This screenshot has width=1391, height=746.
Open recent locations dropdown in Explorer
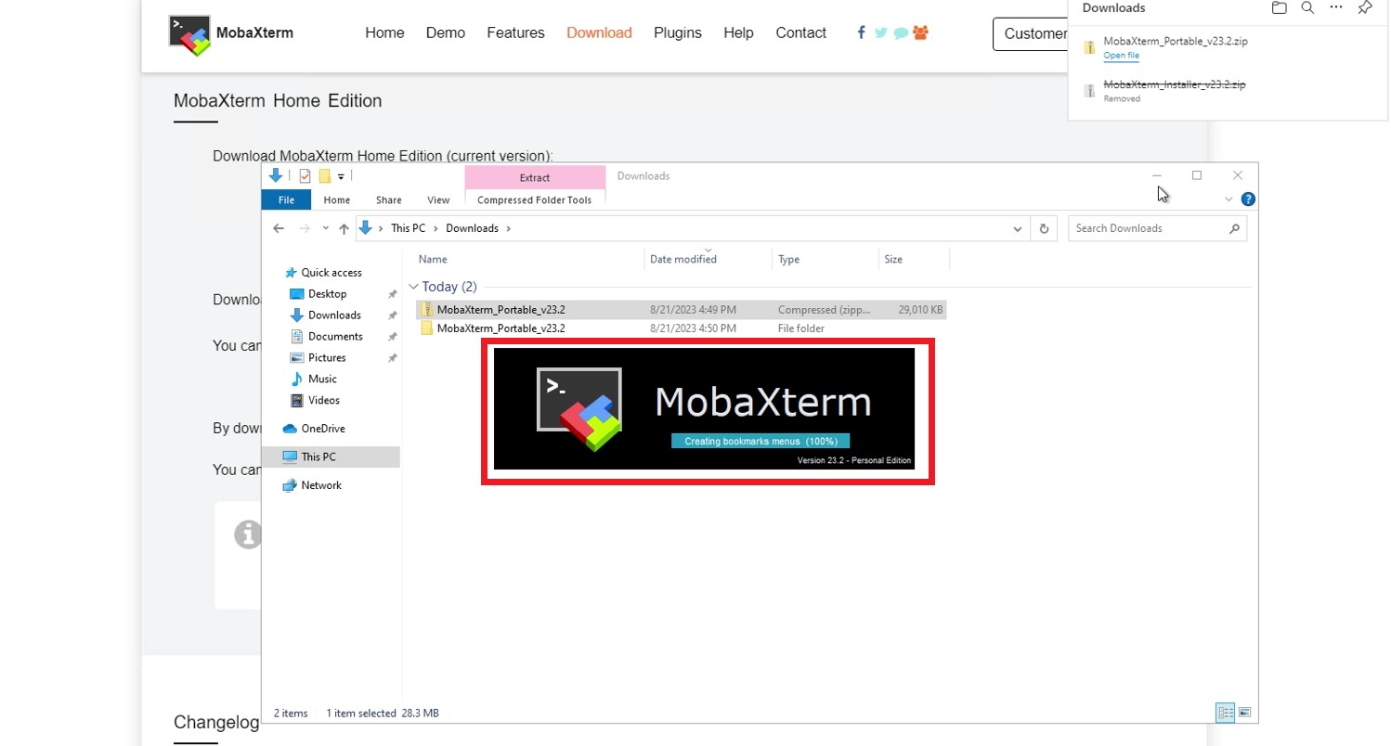325,228
